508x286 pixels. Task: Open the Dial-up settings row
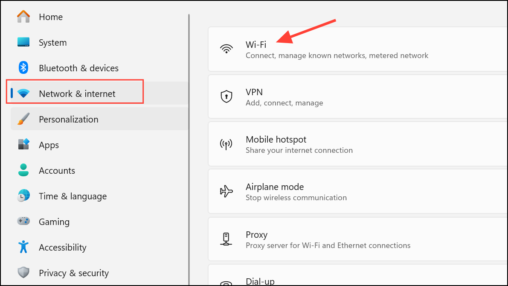[341, 280]
